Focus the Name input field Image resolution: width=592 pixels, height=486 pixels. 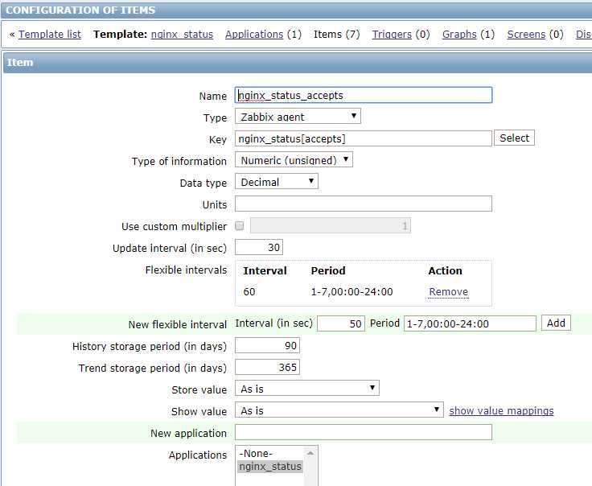tap(364, 95)
